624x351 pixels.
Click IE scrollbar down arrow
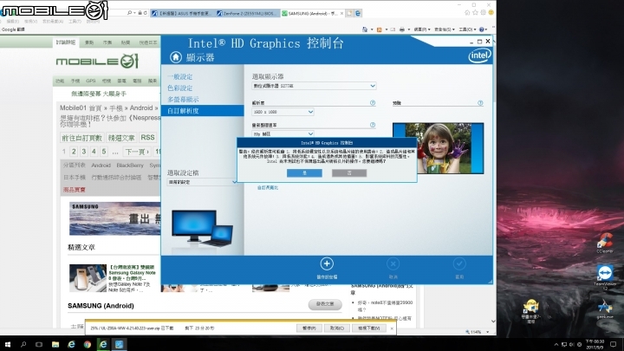(x=493, y=322)
